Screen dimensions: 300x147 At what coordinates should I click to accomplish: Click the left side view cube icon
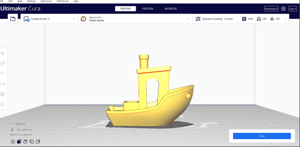point(31,142)
